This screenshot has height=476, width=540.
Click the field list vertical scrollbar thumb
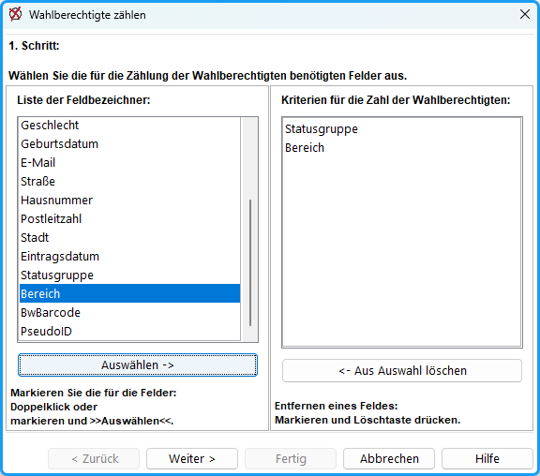pos(250,262)
